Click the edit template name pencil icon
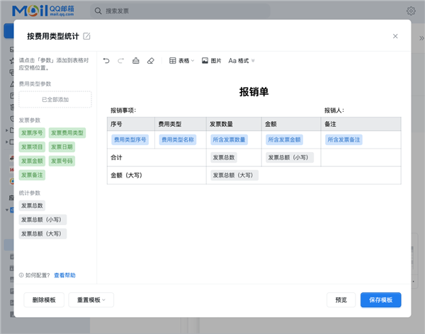Screen dimensions: 425x334 click(87, 36)
